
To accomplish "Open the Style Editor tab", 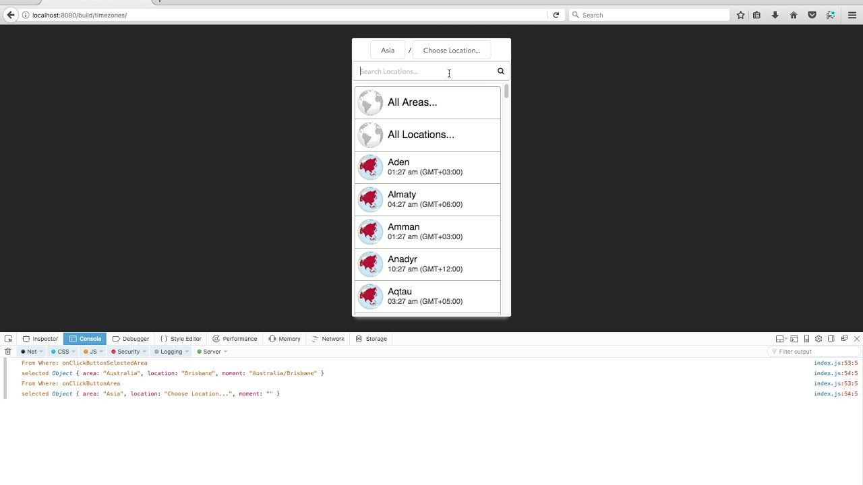I will click(181, 339).
